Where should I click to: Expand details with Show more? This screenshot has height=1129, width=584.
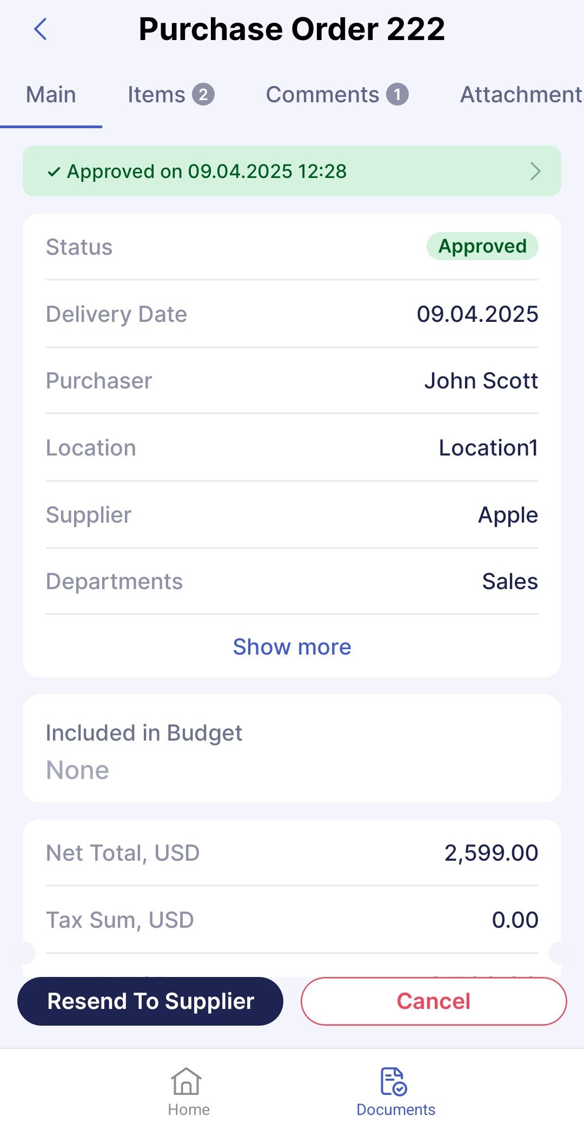292,647
